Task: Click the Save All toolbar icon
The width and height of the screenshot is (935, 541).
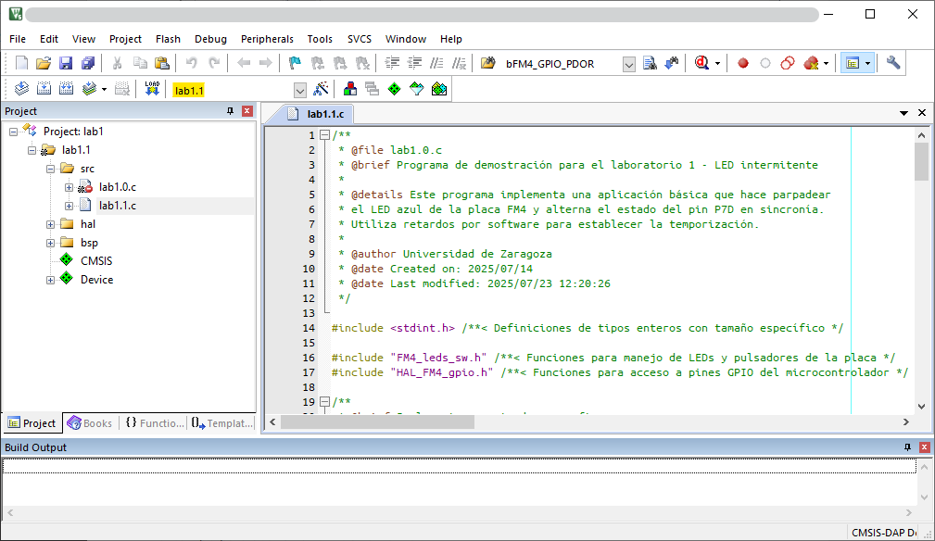Action: tap(88, 64)
